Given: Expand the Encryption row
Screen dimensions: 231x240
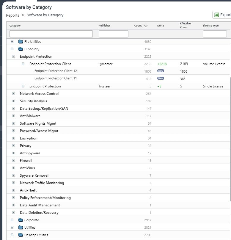Looking at the screenshot, I should 13,138.
